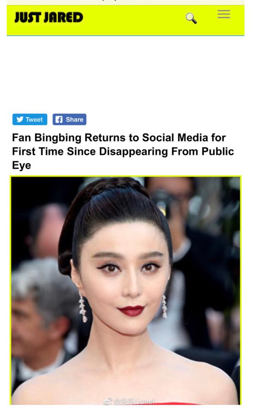258x408 pixels.
Task: Click the cream strip above the yellow header
Action: point(126,3)
